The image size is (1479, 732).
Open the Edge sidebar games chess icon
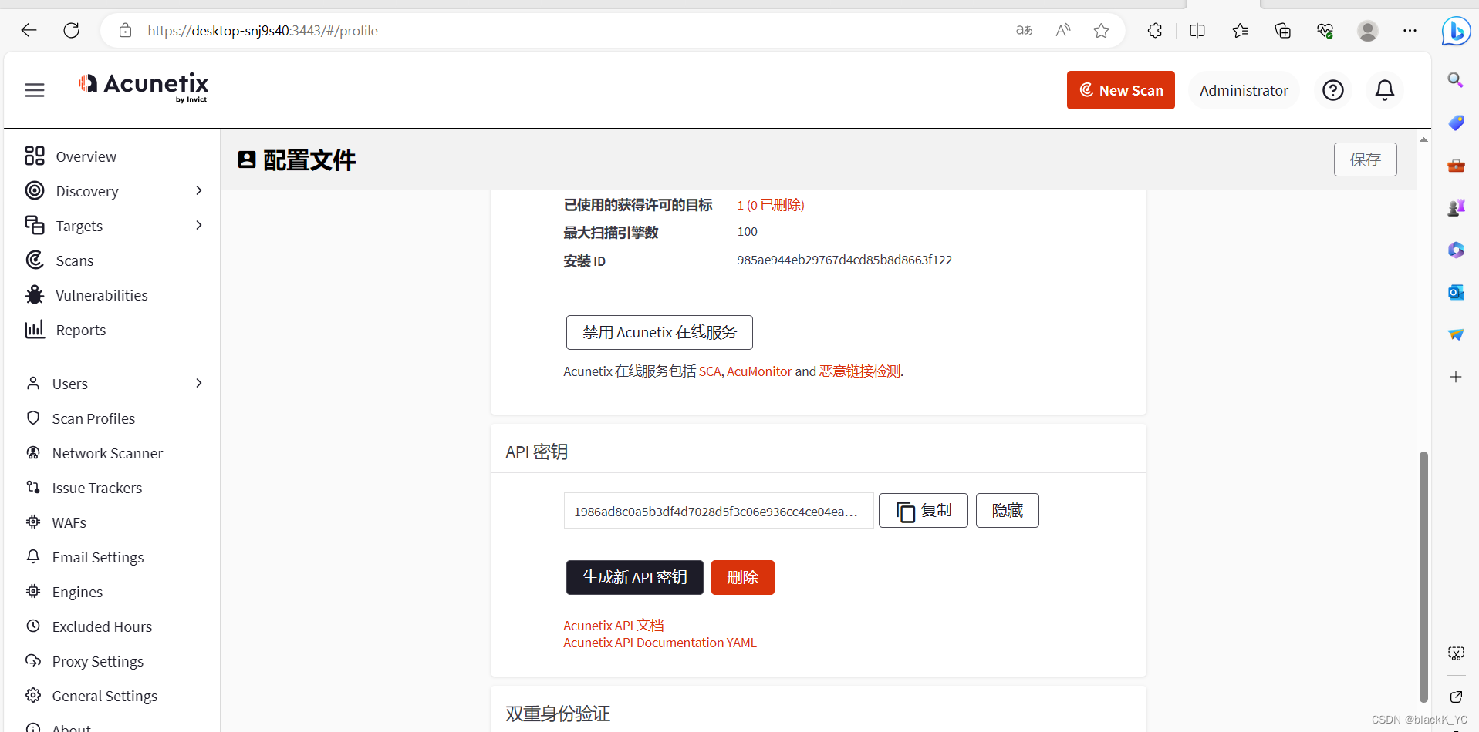(1456, 207)
